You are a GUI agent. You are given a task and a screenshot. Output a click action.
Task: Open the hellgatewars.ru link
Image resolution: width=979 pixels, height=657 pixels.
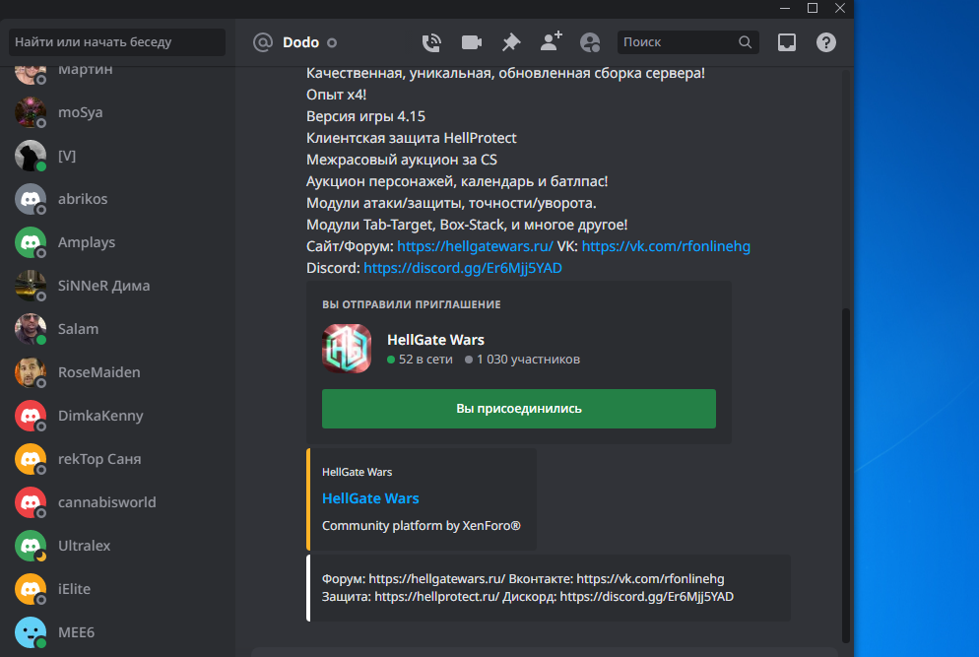pyautogui.click(x=475, y=246)
